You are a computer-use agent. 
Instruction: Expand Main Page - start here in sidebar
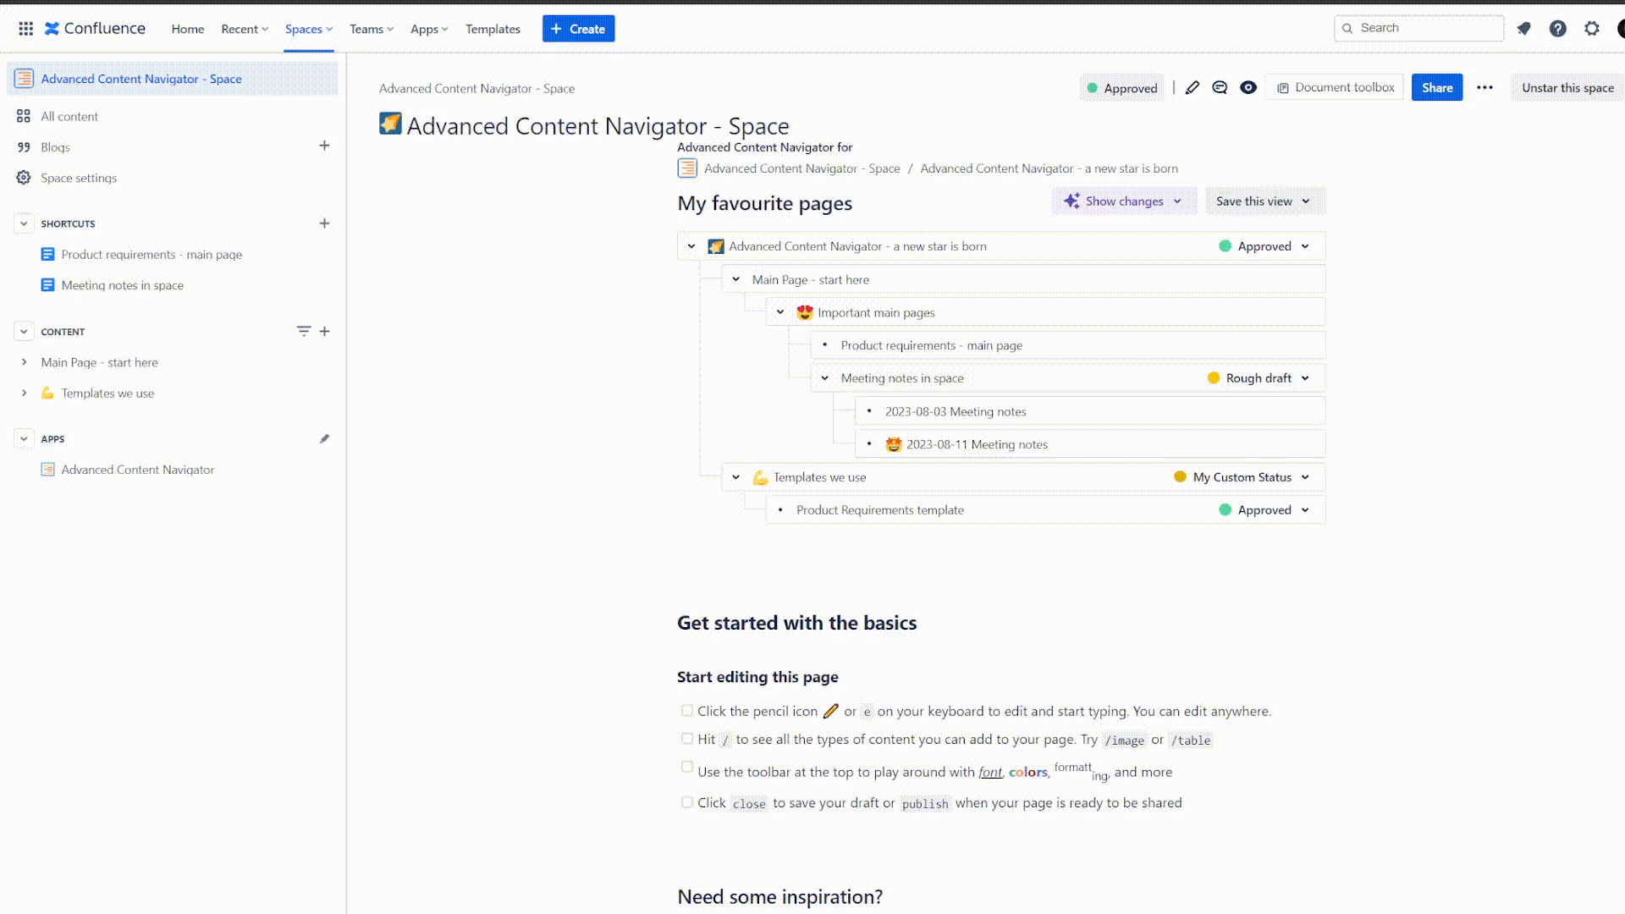coord(24,362)
